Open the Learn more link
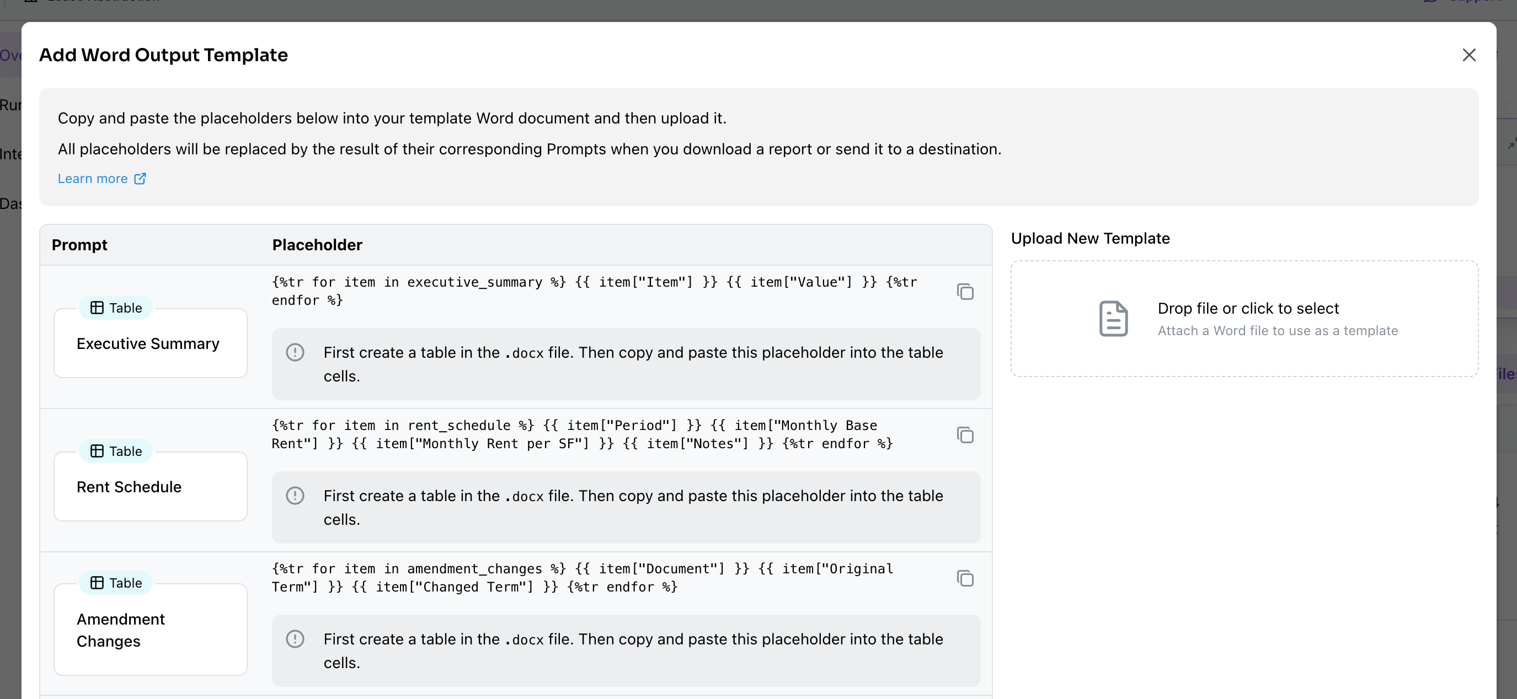The height and width of the screenshot is (699, 1517). (x=93, y=178)
